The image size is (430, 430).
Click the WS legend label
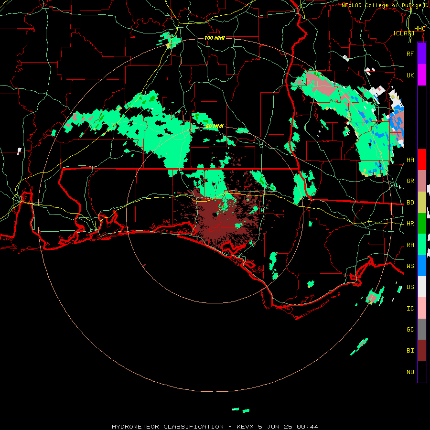pos(410,266)
